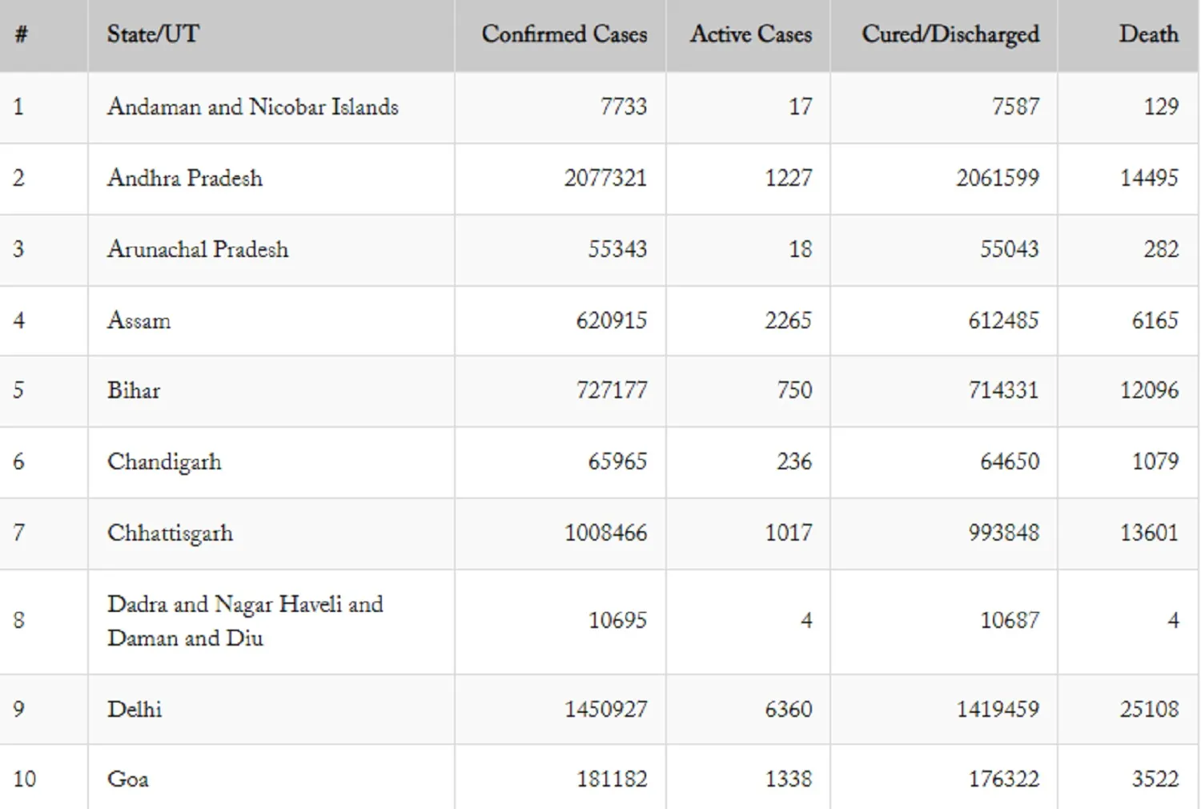
Task: Select Andaman and Nicobar Islands state name
Action: [253, 107]
